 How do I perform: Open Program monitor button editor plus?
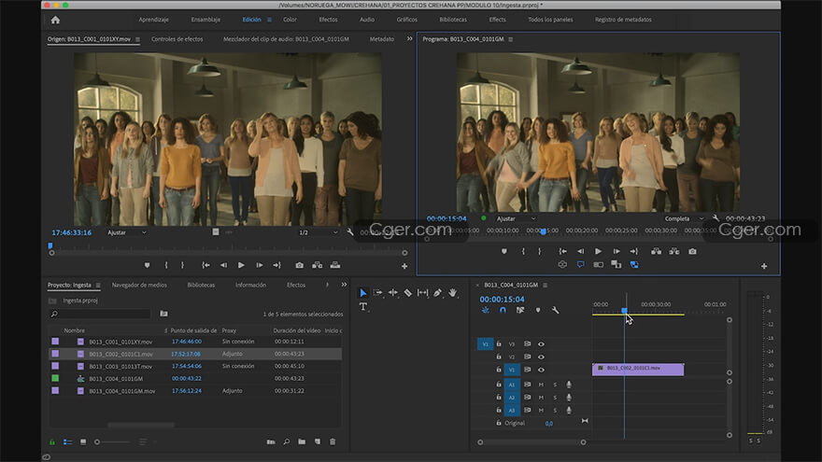click(764, 266)
